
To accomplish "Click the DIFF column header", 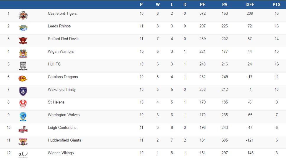I will tap(250, 4).
